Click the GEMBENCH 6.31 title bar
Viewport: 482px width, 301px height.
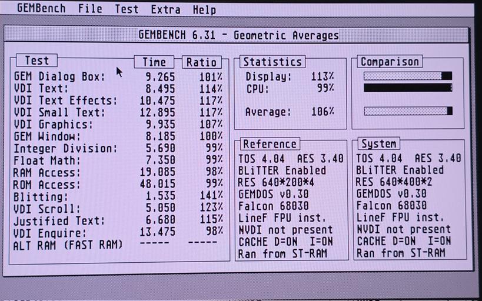click(236, 35)
